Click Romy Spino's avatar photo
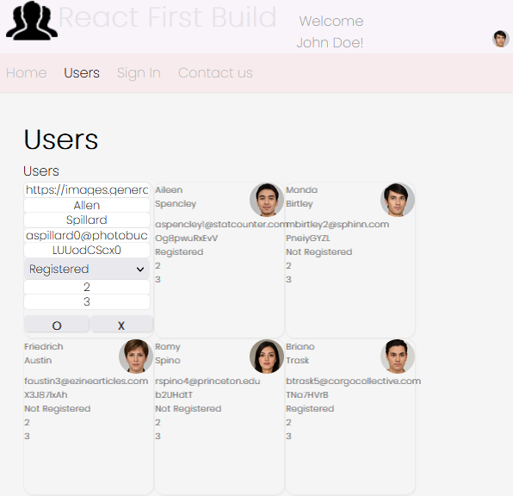 (267, 356)
